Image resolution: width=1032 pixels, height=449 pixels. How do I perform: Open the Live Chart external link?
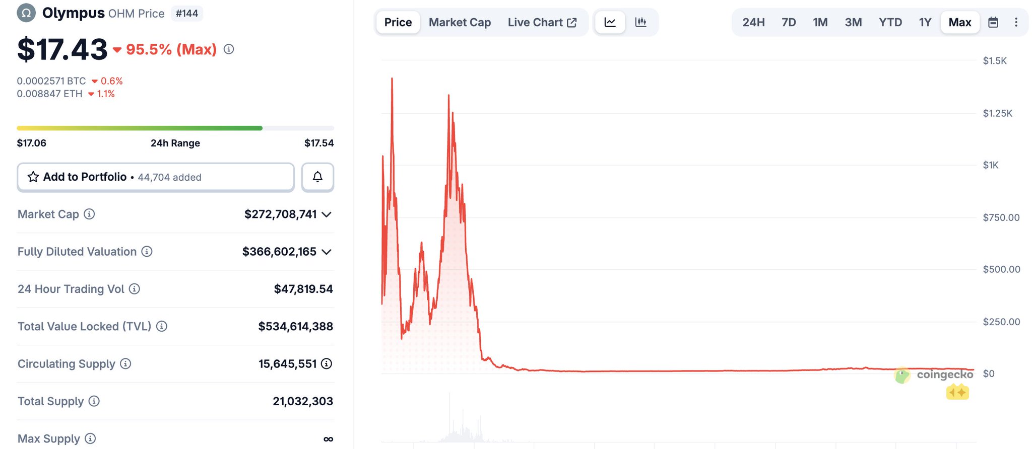tap(542, 22)
